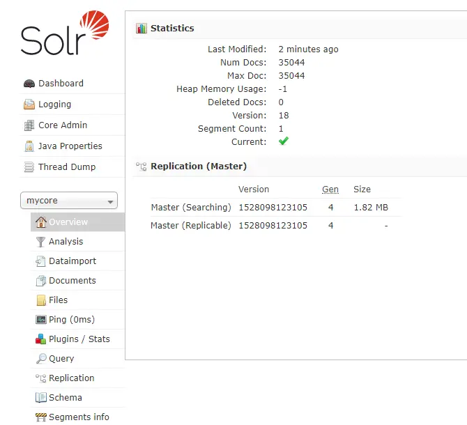Click the Logging inbox icon
Screen dimensions: 467x425
(29, 105)
